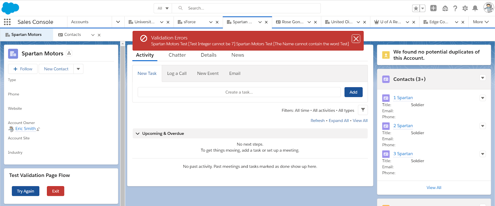Click the Refresh activities link
This screenshot has height=206, width=495.
(317, 121)
